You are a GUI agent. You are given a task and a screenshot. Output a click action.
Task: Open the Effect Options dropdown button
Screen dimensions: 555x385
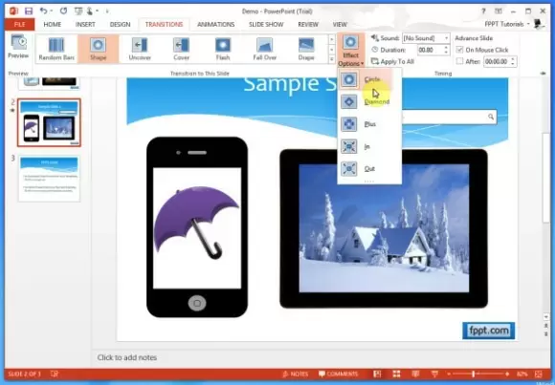coord(350,51)
